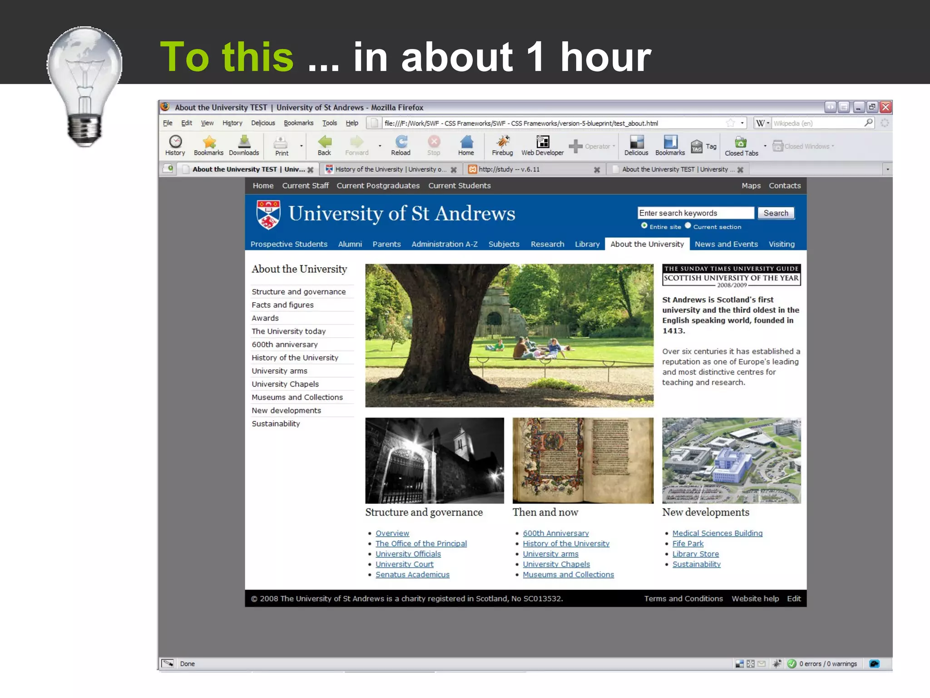Click the Firebug status bar icon
This screenshot has width=930, height=698.
(x=777, y=664)
